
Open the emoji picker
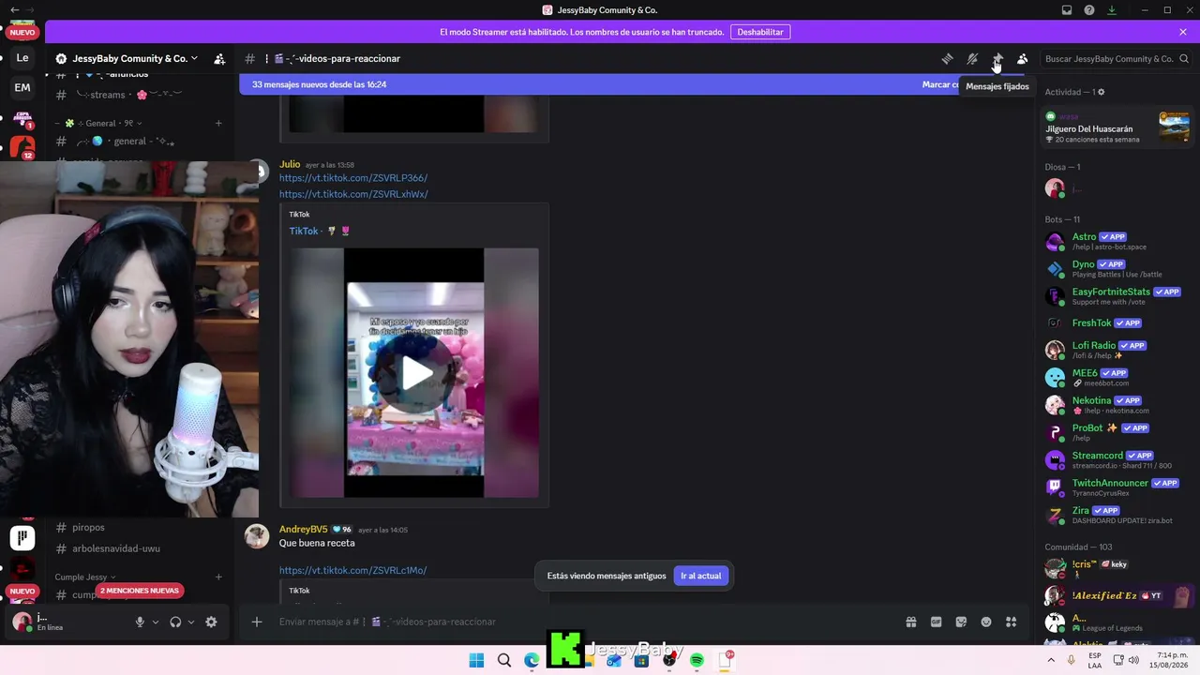(986, 622)
